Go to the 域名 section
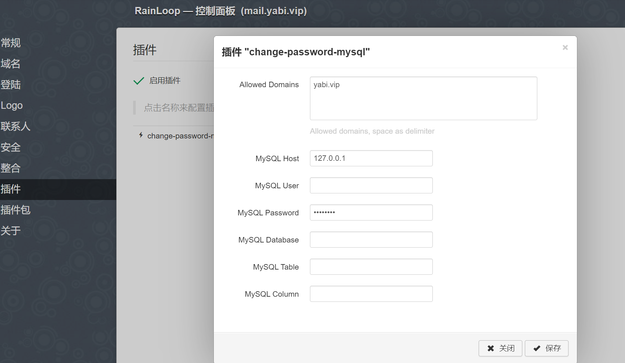 (11, 64)
